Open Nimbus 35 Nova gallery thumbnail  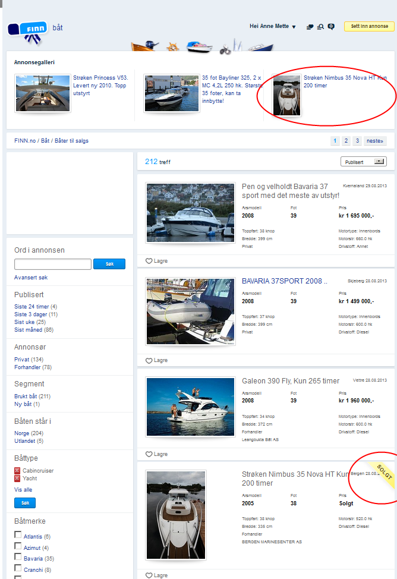coord(286,95)
